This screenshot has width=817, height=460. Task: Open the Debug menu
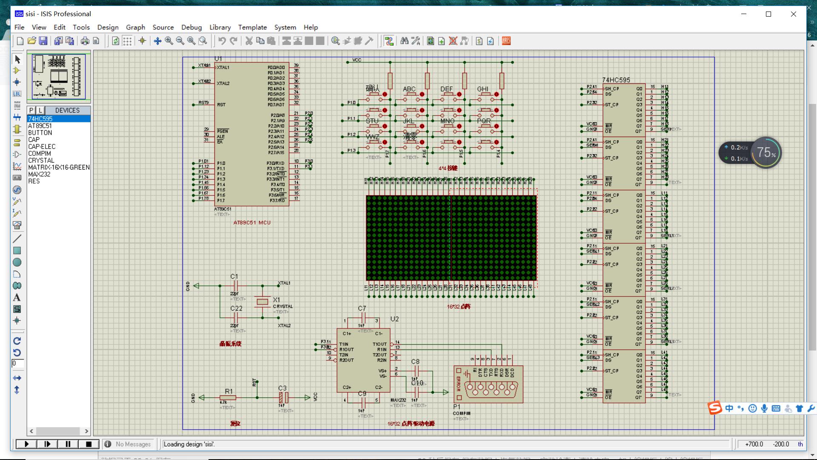[191, 27]
